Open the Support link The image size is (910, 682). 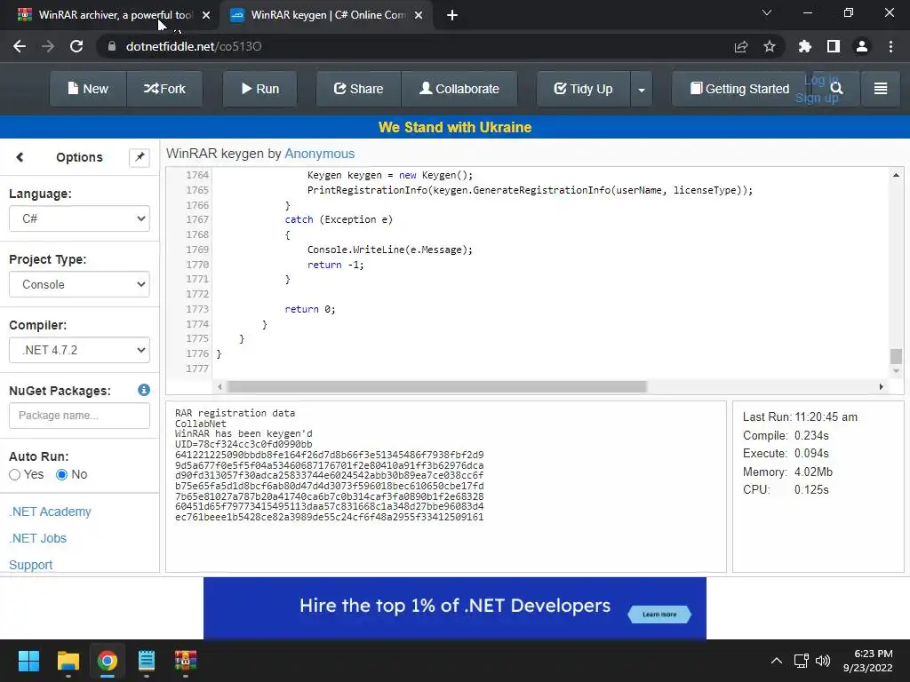click(x=31, y=565)
